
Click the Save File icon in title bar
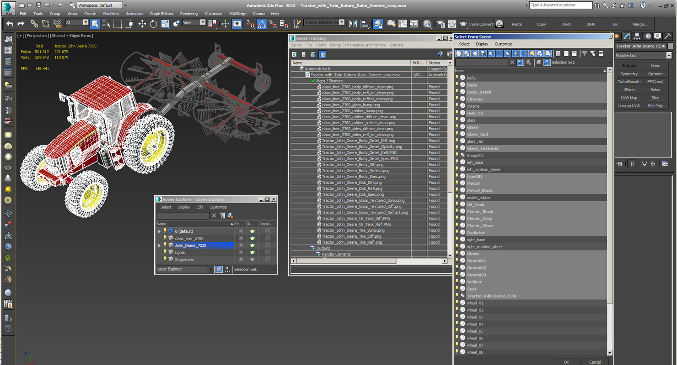(x=38, y=5)
